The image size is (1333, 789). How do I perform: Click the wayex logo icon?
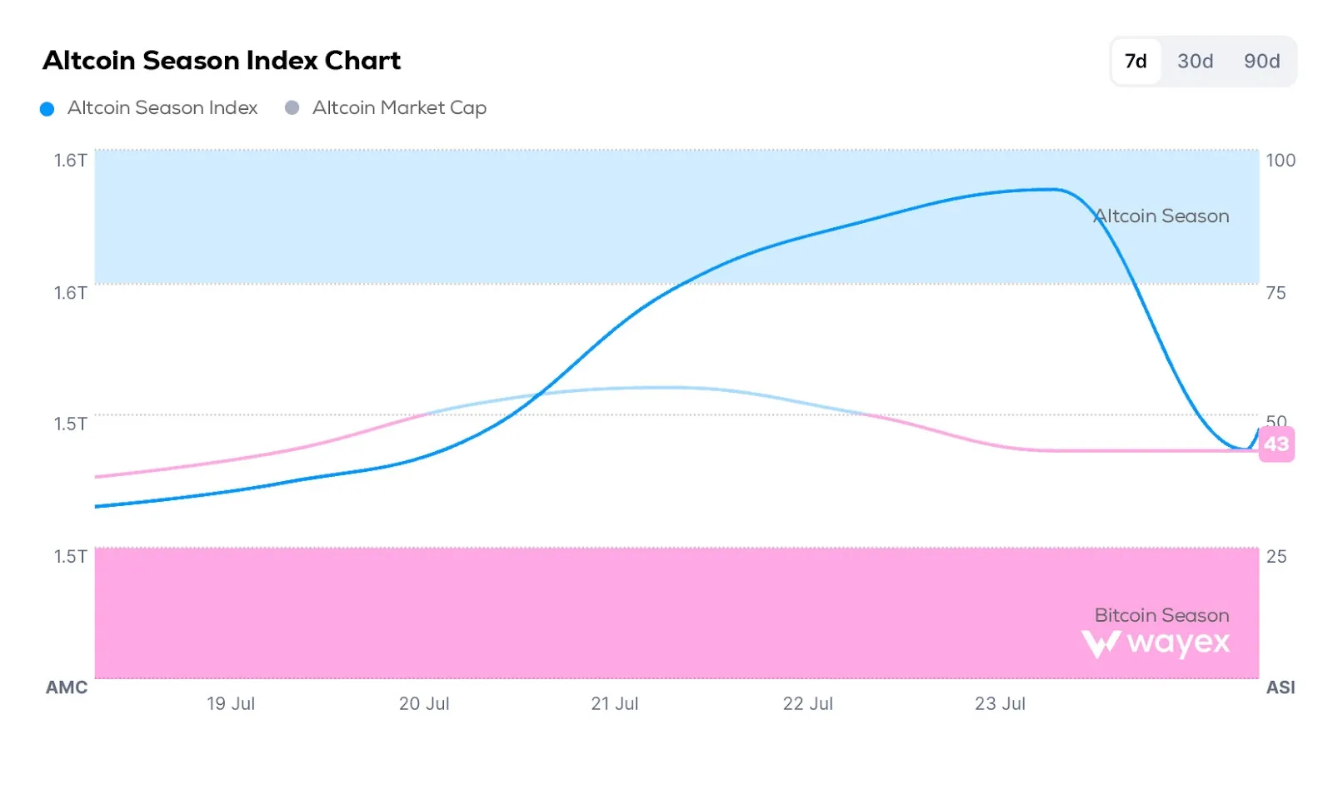(1100, 643)
